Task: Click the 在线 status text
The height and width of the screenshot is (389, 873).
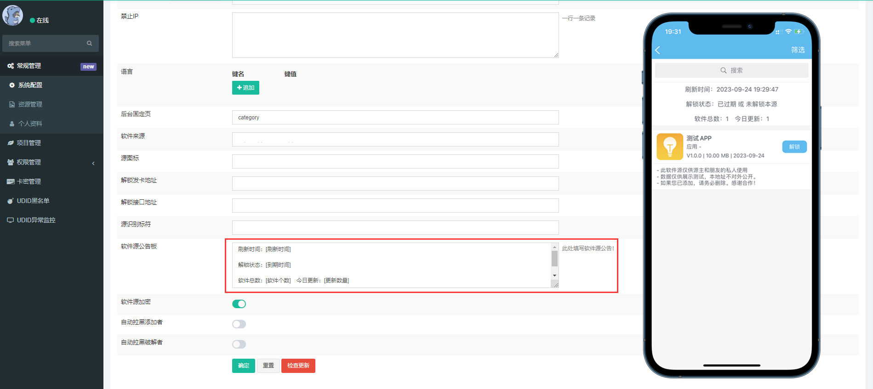Action: (43, 20)
